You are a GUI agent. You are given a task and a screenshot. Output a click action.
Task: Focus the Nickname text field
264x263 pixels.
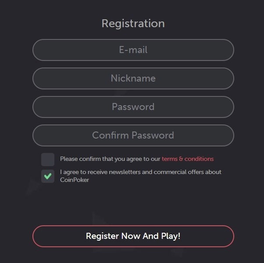pos(133,78)
